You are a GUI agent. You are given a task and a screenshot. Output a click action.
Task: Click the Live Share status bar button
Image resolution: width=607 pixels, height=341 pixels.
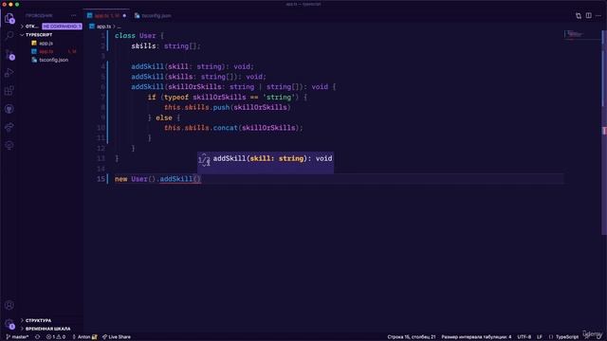click(x=117, y=337)
